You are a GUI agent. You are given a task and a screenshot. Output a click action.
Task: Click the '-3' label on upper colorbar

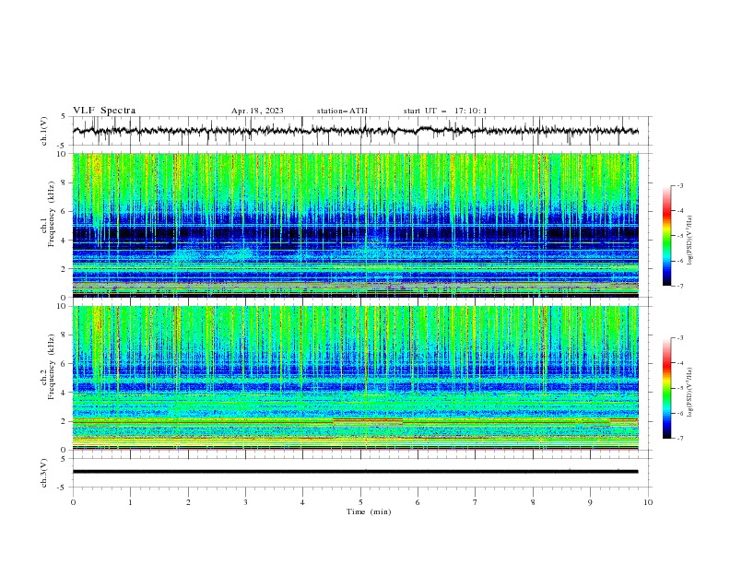[679, 185]
